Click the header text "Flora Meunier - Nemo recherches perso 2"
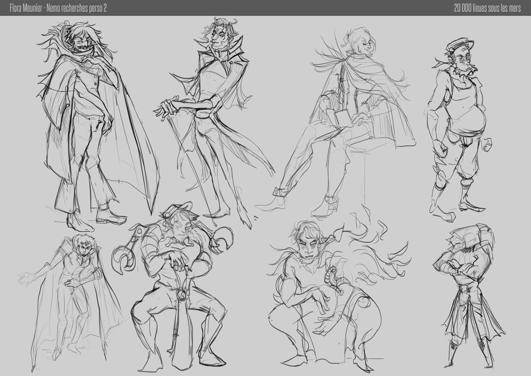The height and width of the screenshot is (376, 531). click(58, 8)
